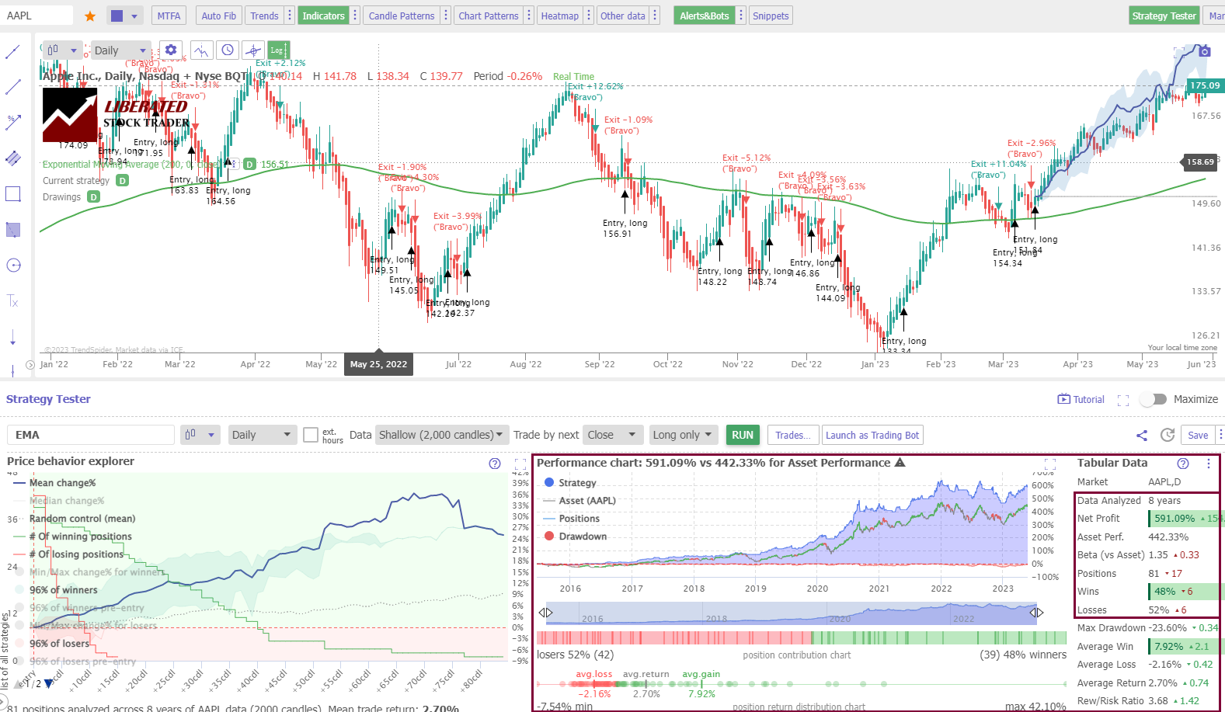Select the down arrow marker tool
Viewport: 1225px width, 712px height.
point(13,337)
